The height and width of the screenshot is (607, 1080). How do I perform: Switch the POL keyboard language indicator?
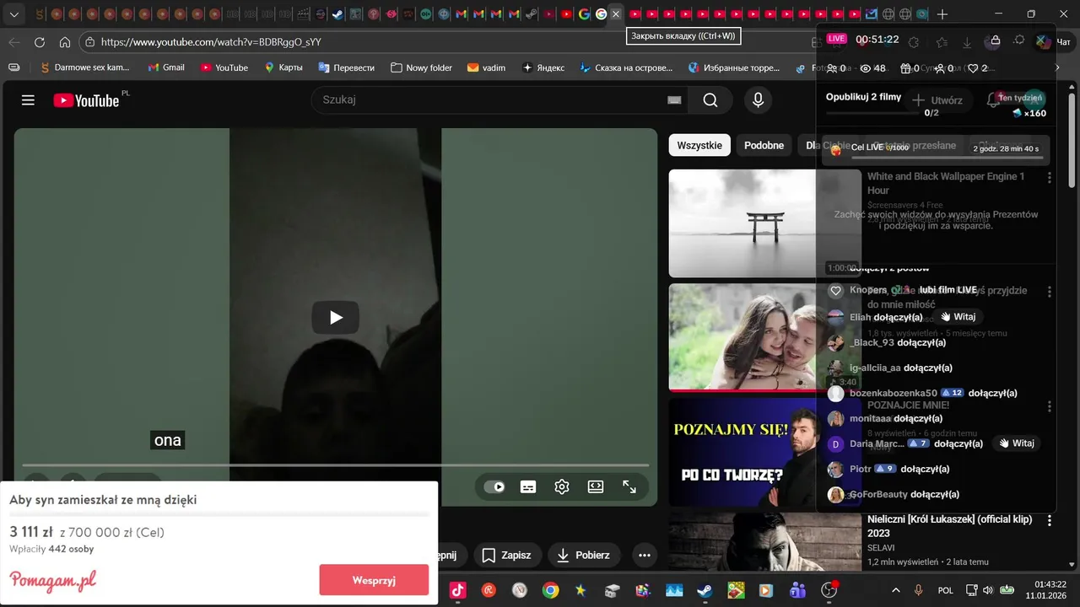(x=946, y=590)
